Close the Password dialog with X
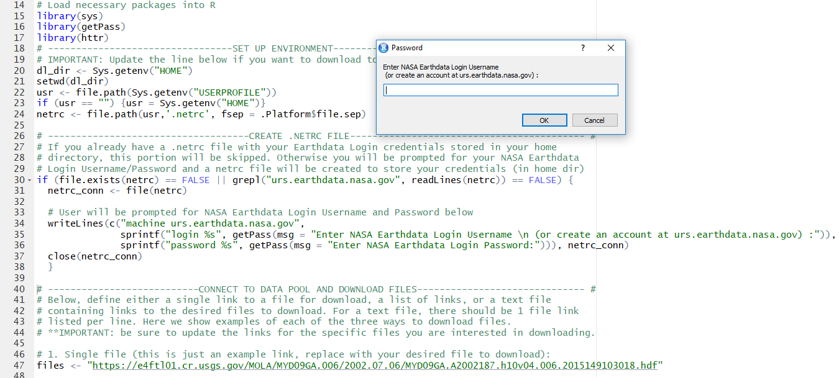The image size is (839, 378). tap(610, 48)
